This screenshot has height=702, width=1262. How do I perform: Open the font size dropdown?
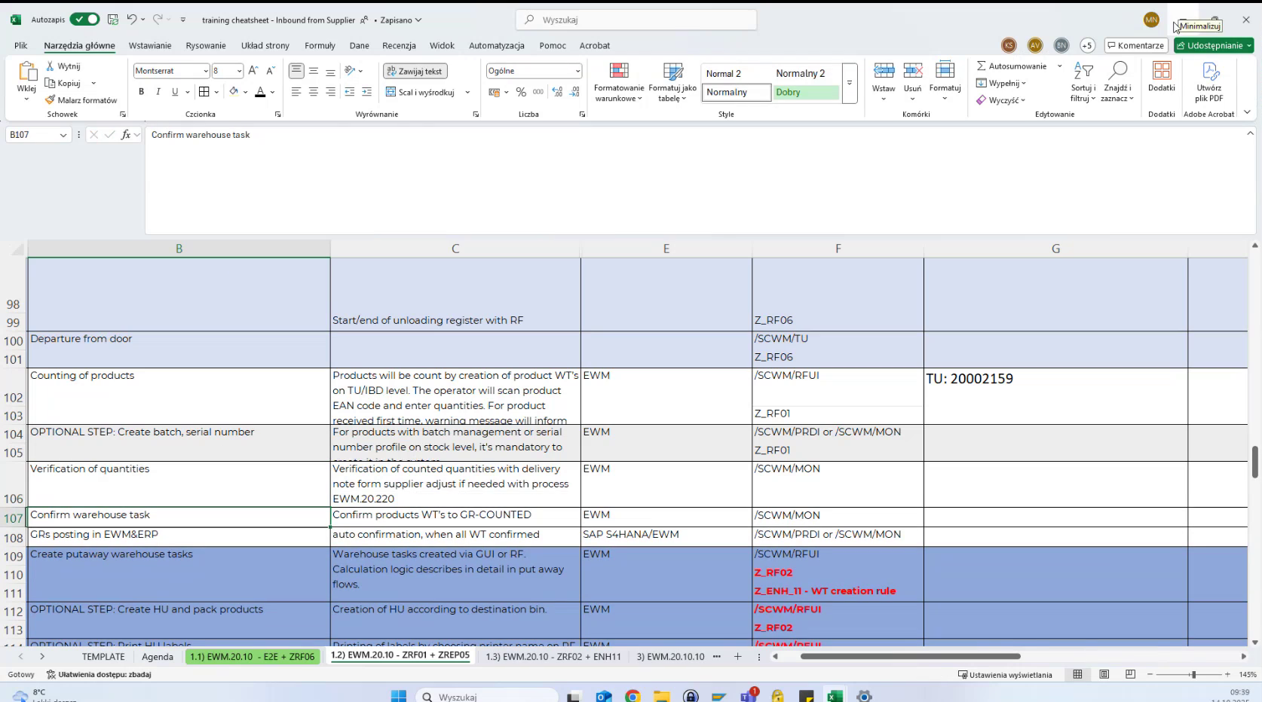coord(237,71)
